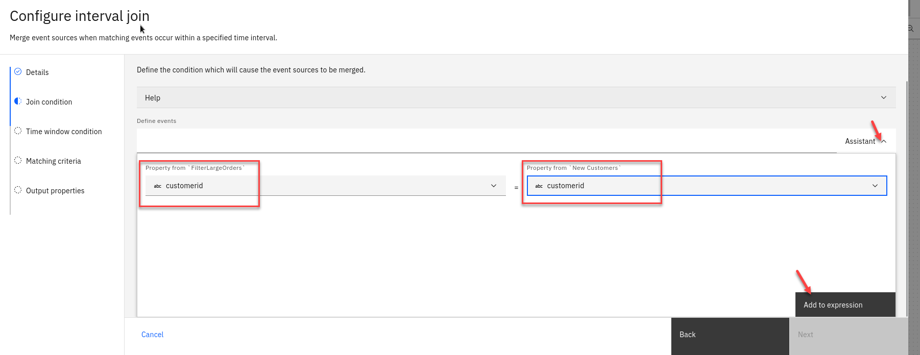This screenshot has height=355, width=920.
Task: Expand the Help section chevron
Action: tap(883, 98)
